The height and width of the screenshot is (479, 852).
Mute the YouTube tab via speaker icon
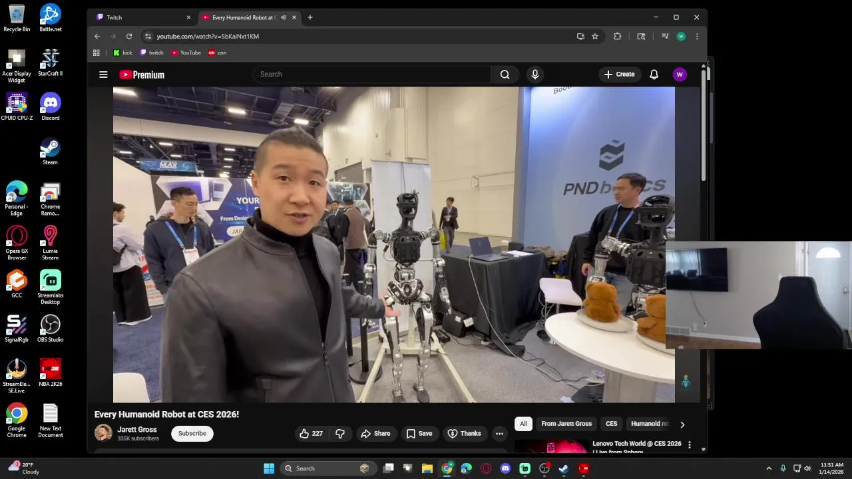(x=284, y=17)
